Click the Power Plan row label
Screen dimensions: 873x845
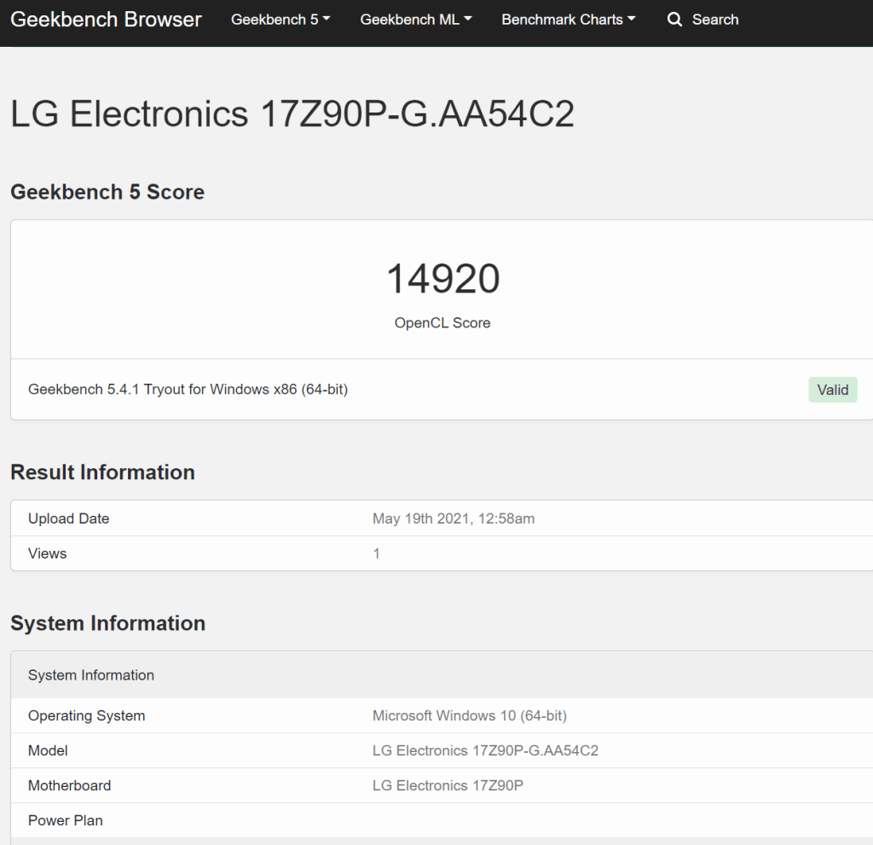pos(66,820)
